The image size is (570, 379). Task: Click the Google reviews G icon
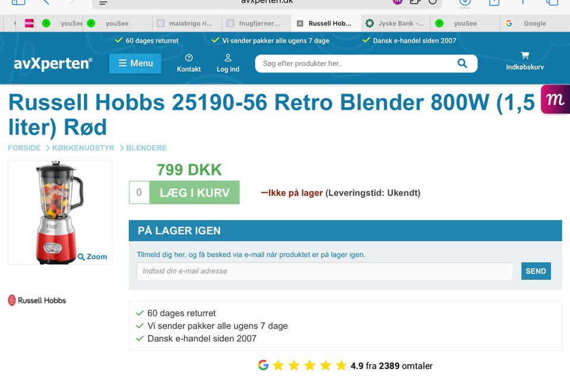tap(263, 365)
